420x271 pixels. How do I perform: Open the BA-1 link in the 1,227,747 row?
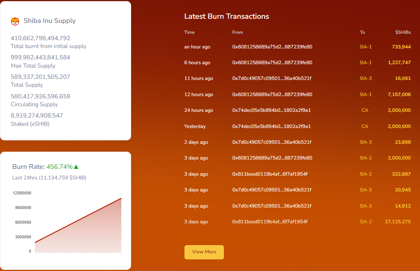click(x=366, y=63)
